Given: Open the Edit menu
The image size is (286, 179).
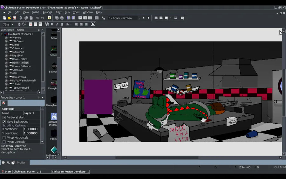Looking at the screenshot, I should click(17, 12).
